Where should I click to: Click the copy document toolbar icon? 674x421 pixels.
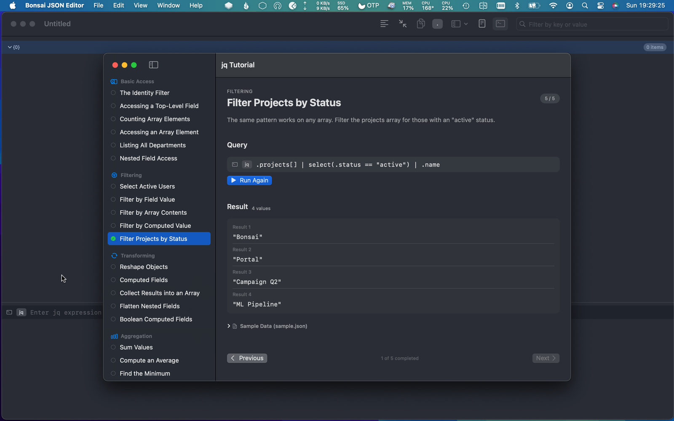coord(420,24)
